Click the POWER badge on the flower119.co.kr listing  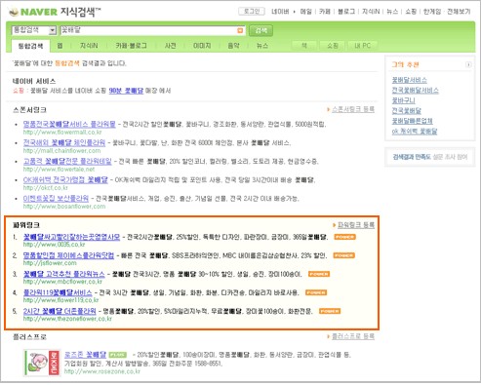pyautogui.click(x=316, y=292)
